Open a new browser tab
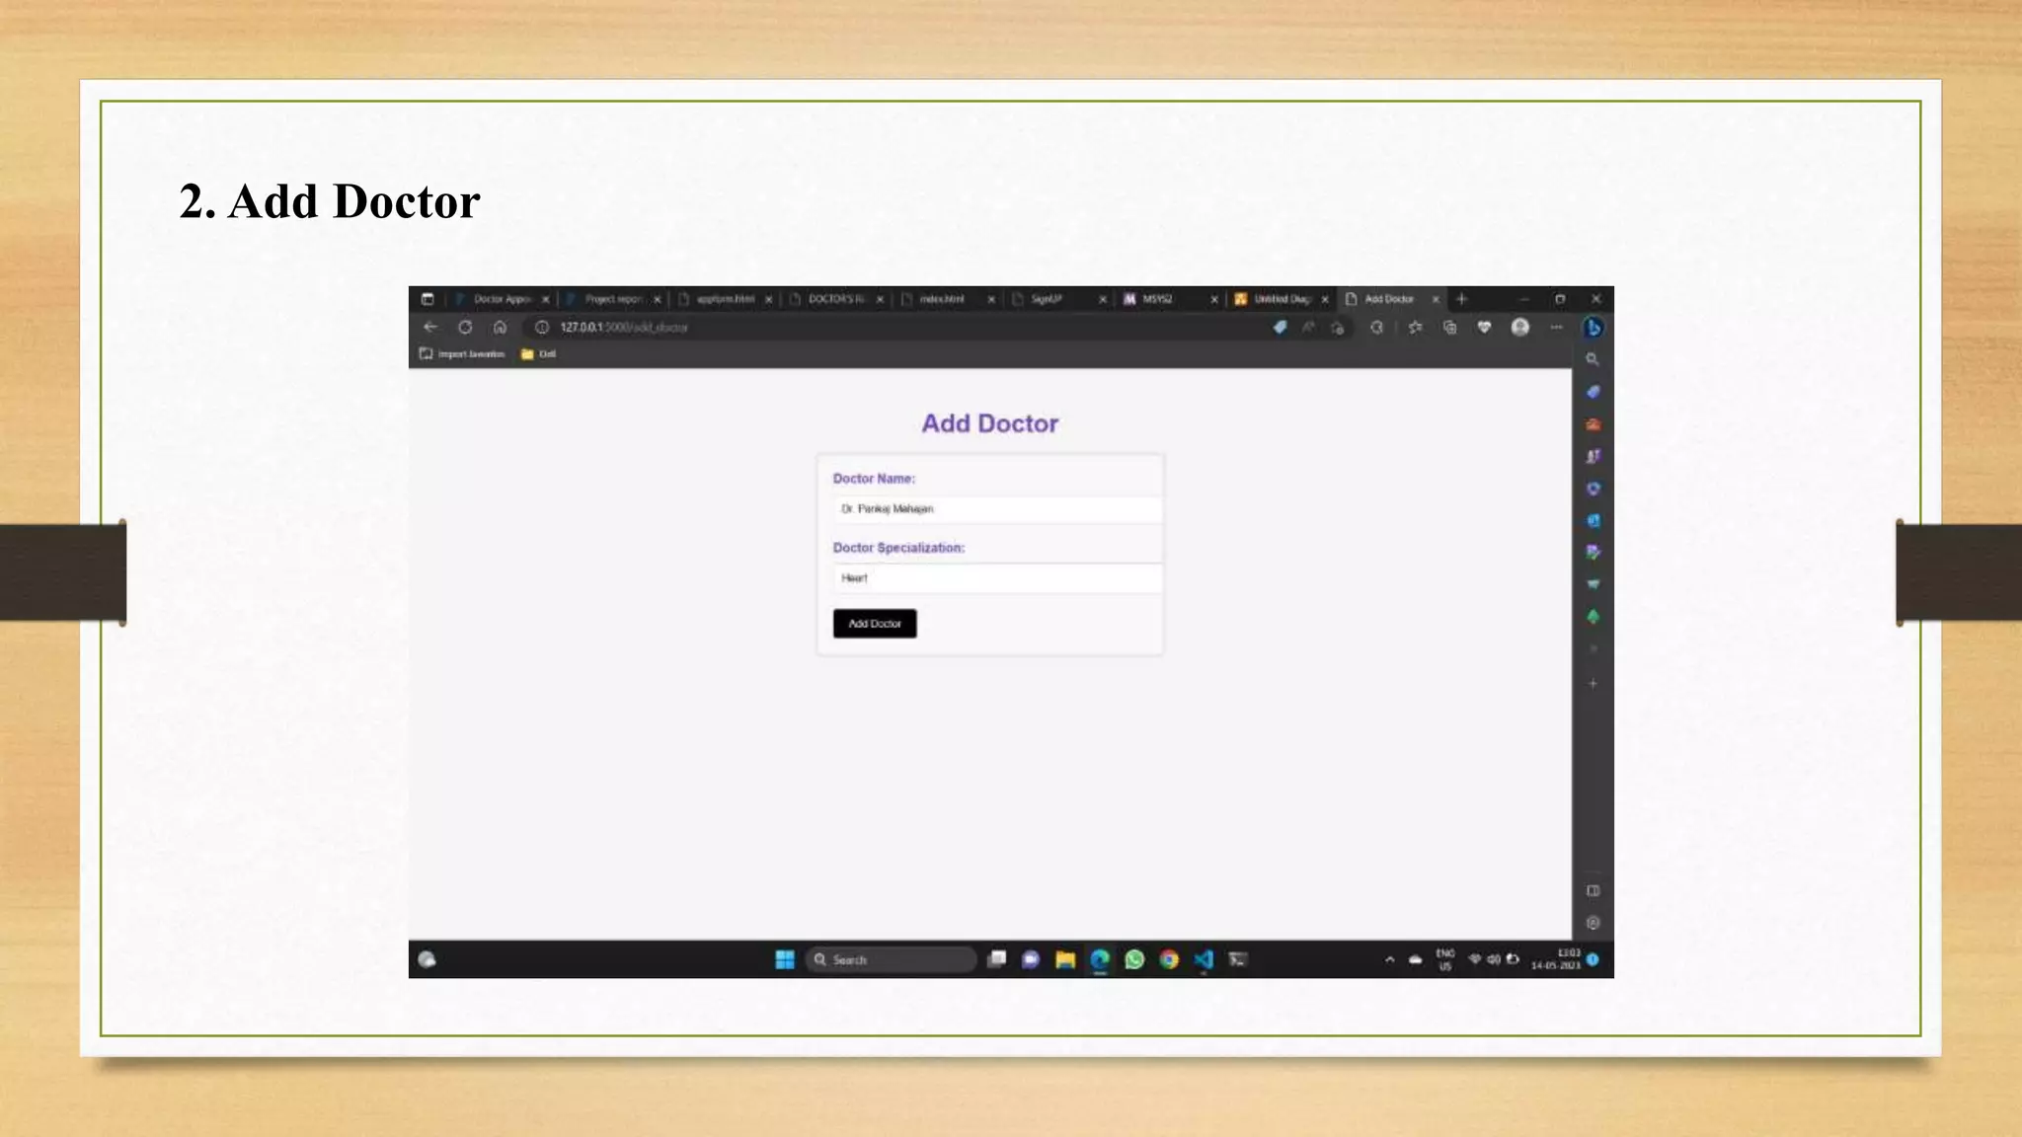 click(1462, 299)
